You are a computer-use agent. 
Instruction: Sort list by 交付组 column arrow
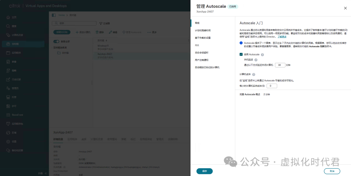pos(106,41)
